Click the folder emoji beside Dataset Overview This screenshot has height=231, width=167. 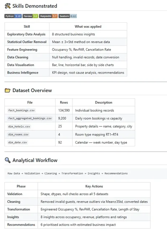pos(7,91)
